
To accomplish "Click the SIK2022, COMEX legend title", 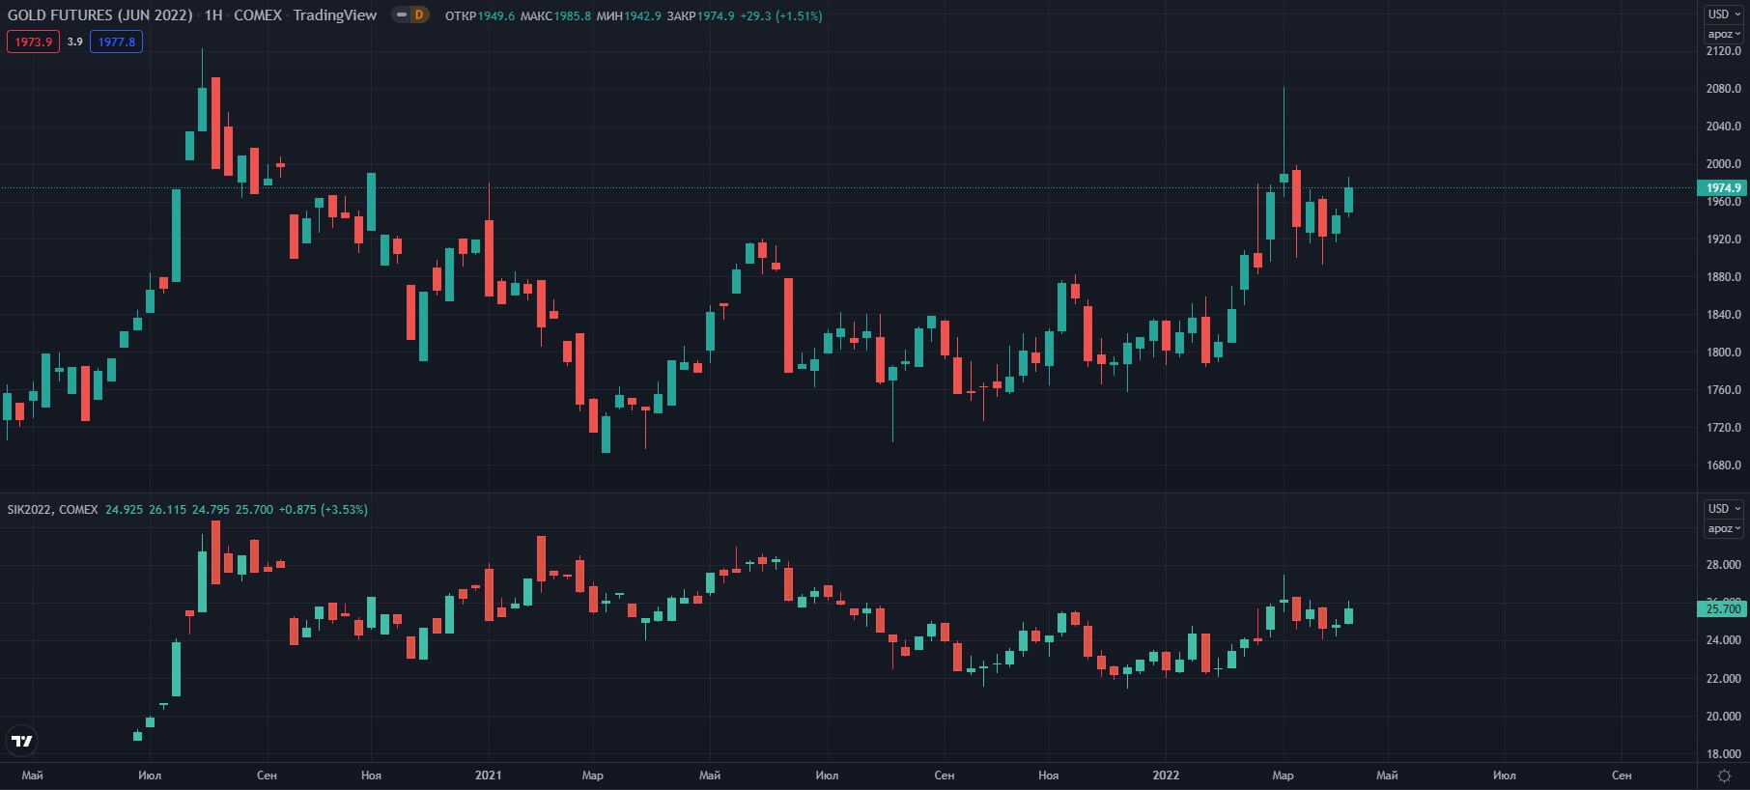I will pos(53,509).
